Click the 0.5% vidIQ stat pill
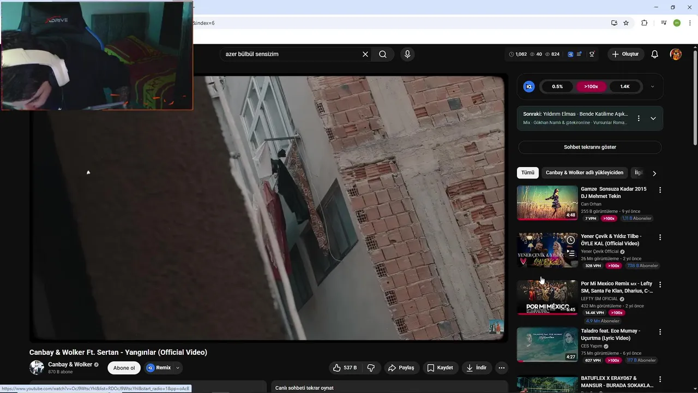The width and height of the screenshot is (698, 393). [557, 86]
